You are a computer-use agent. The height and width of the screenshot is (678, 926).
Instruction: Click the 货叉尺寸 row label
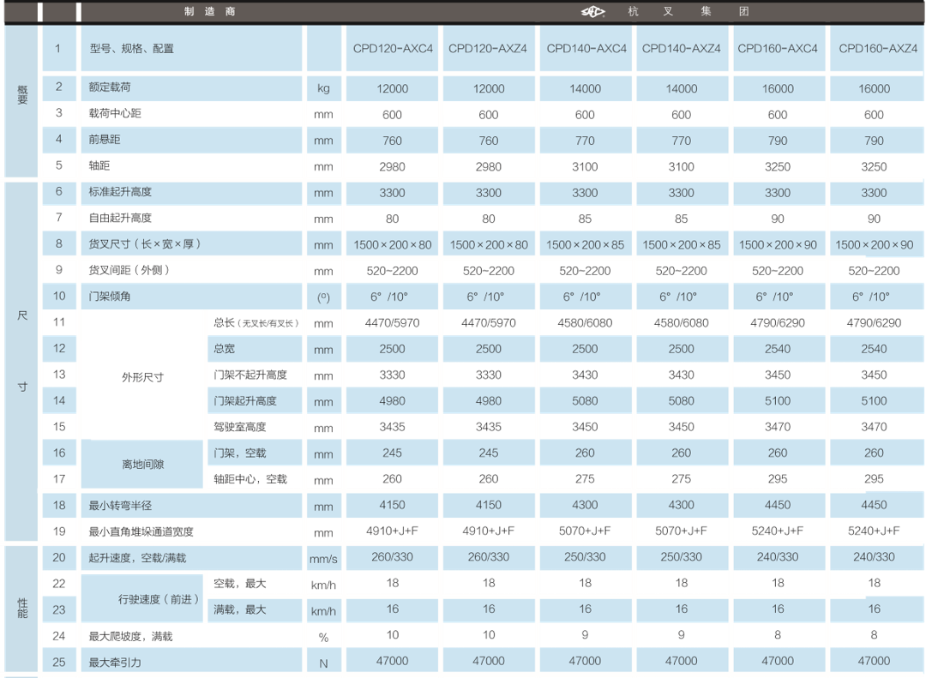tap(144, 244)
